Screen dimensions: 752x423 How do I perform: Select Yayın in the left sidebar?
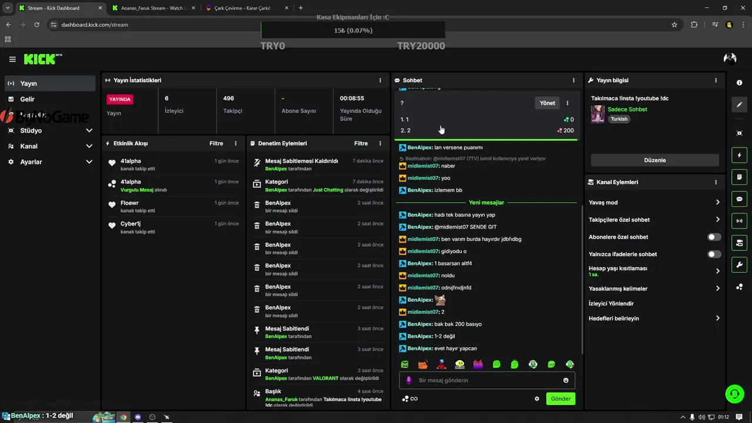pos(50,83)
